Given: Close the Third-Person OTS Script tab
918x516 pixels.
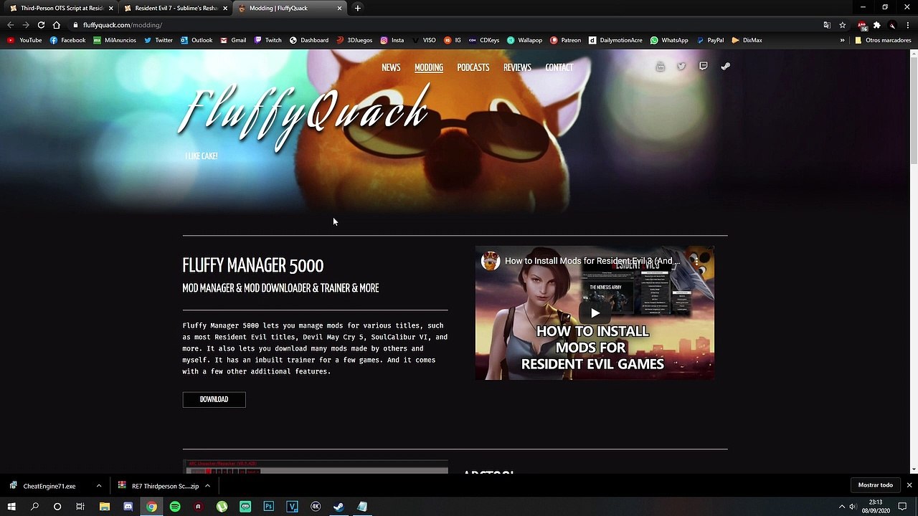Looking at the screenshot, I should point(111,8).
